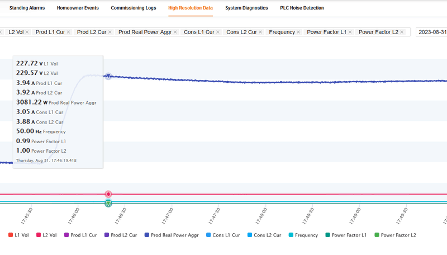
Task: Remove the Cons L1 Cur tag
Action: [218, 32]
